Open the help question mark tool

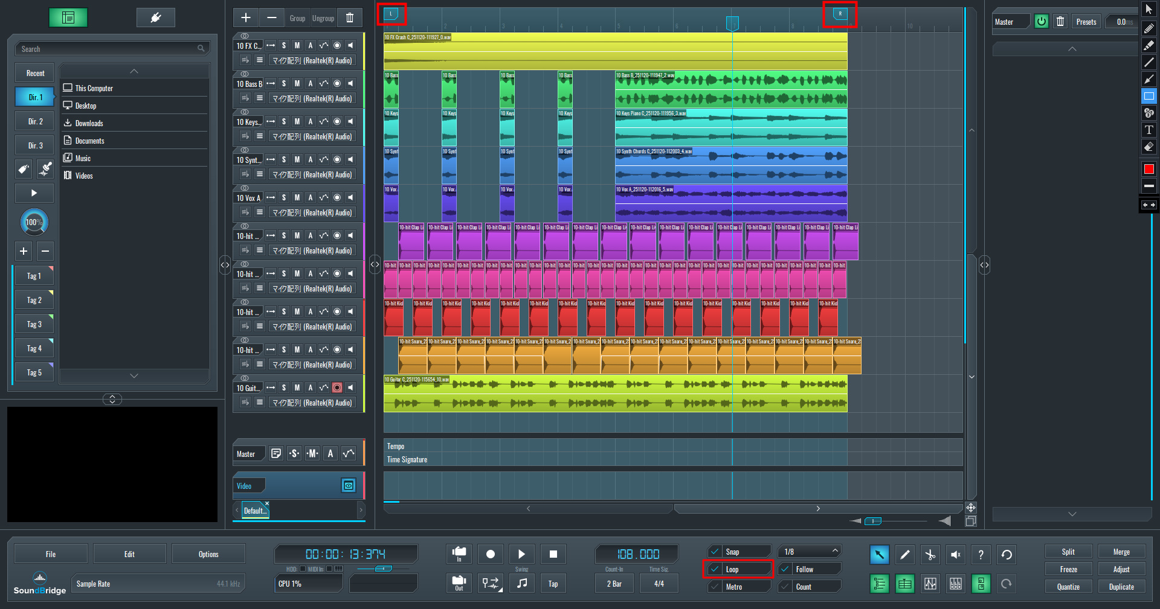click(981, 555)
